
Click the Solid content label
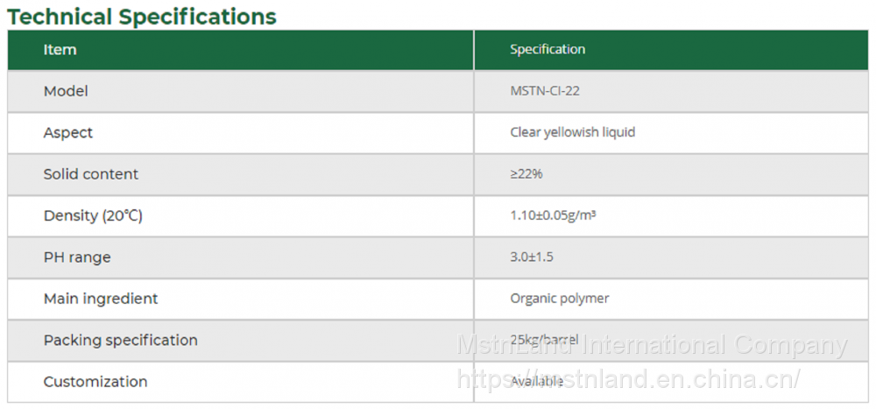tap(91, 174)
